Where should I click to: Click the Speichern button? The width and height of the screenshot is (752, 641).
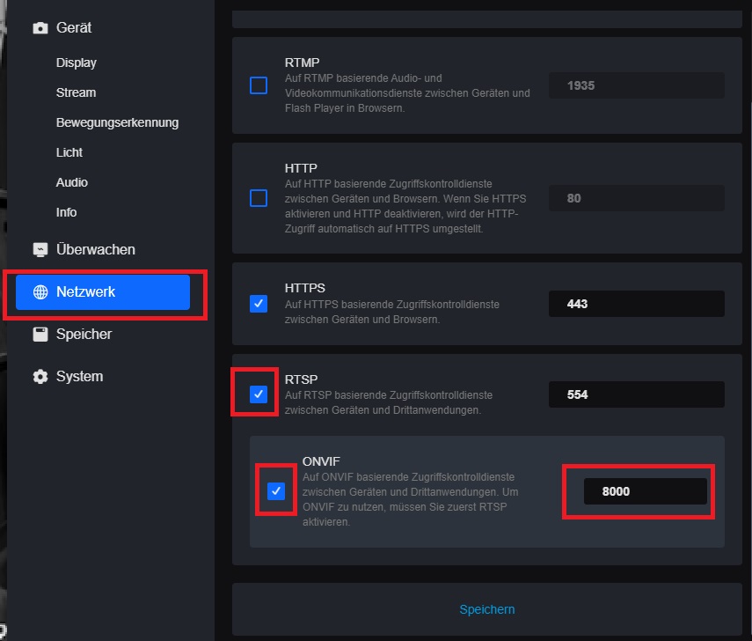(x=487, y=609)
